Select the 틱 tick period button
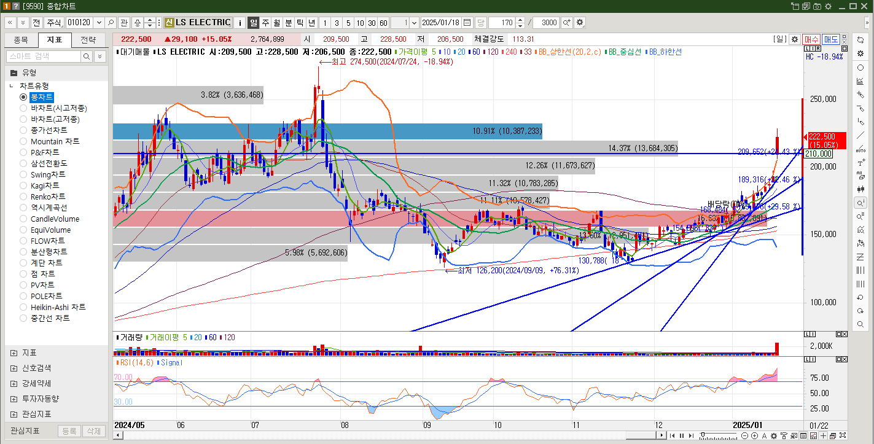This screenshot has width=874, height=444. click(x=300, y=22)
